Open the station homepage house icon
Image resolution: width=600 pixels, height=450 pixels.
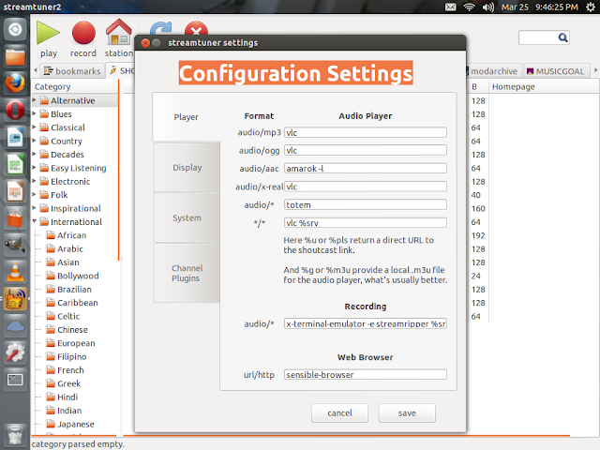point(119,32)
